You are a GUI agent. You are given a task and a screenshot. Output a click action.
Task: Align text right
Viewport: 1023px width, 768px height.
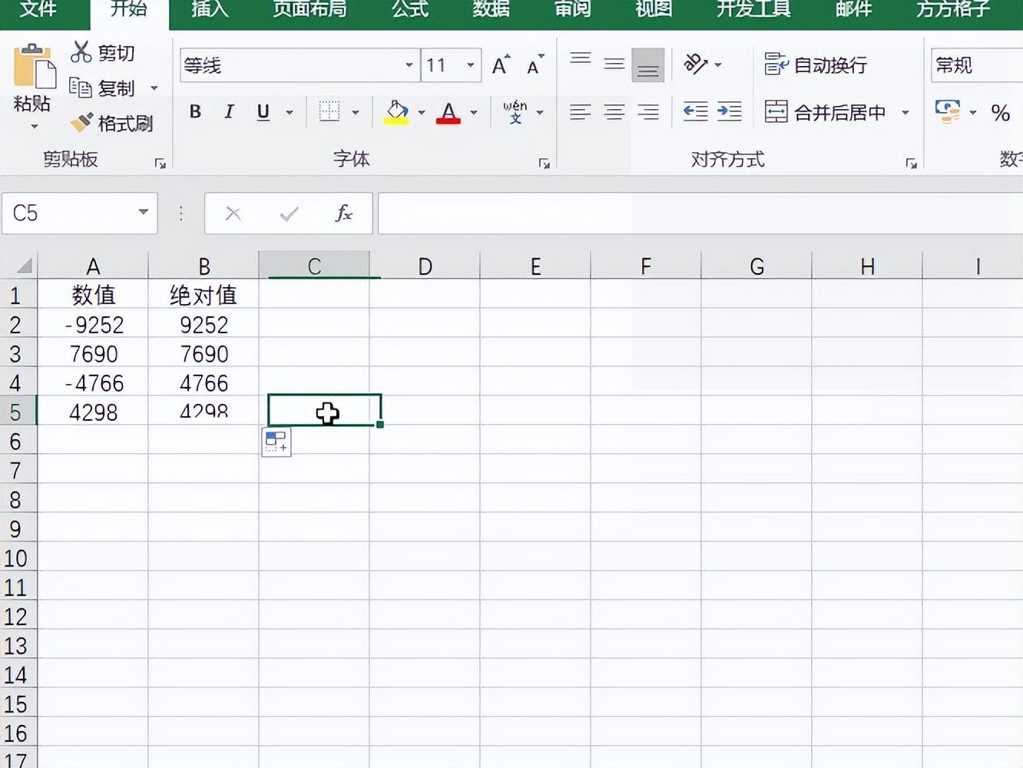click(647, 113)
